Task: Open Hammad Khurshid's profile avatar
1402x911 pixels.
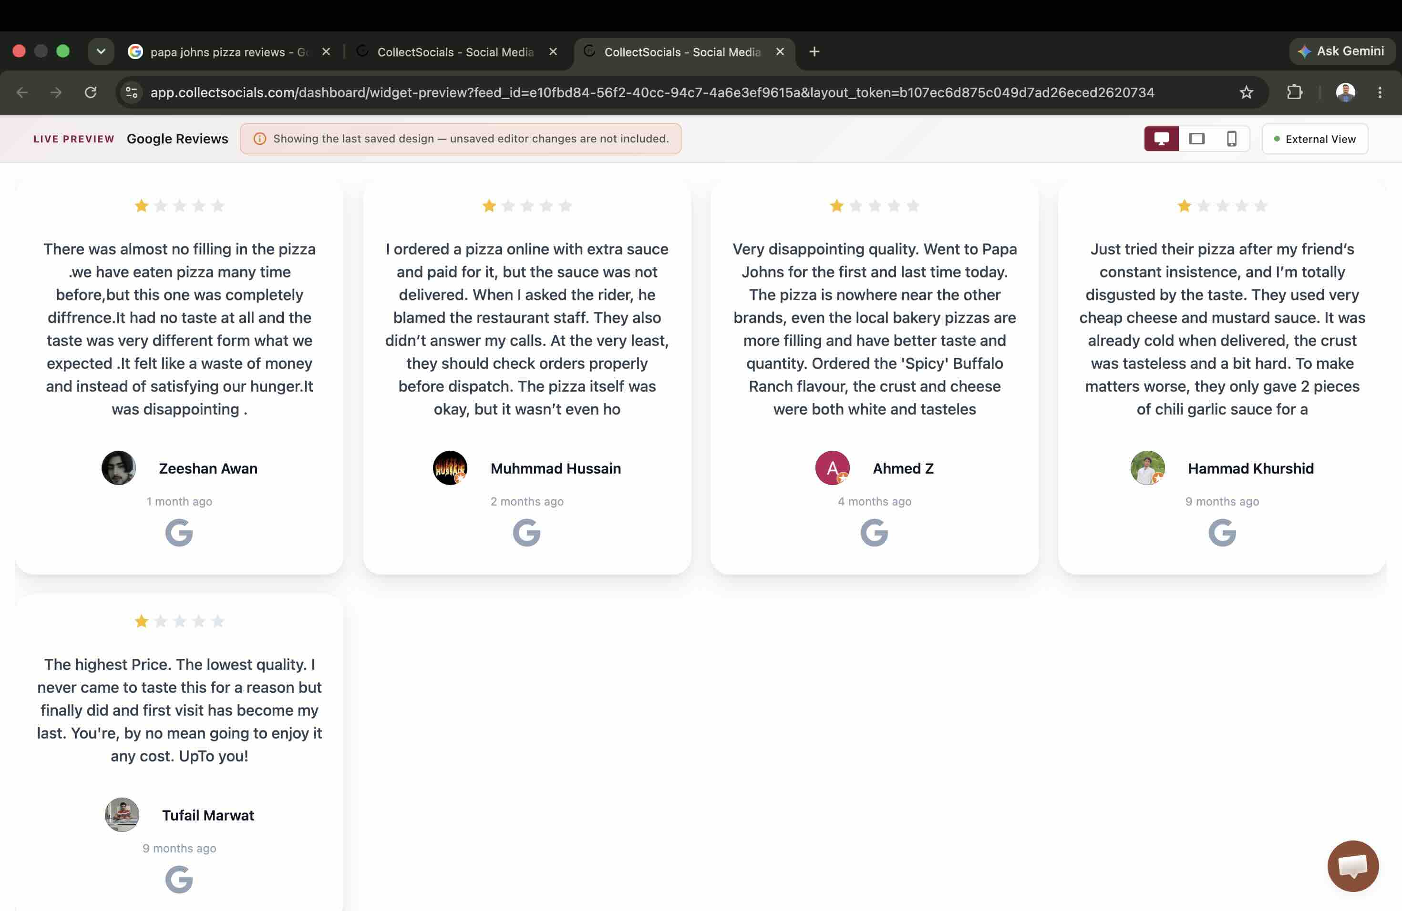Action: (x=1147, y=468)
